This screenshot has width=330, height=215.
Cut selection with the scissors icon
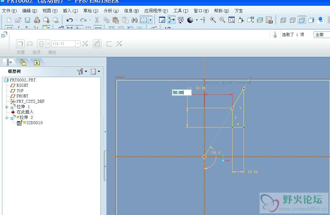click(x=97, y=20)
